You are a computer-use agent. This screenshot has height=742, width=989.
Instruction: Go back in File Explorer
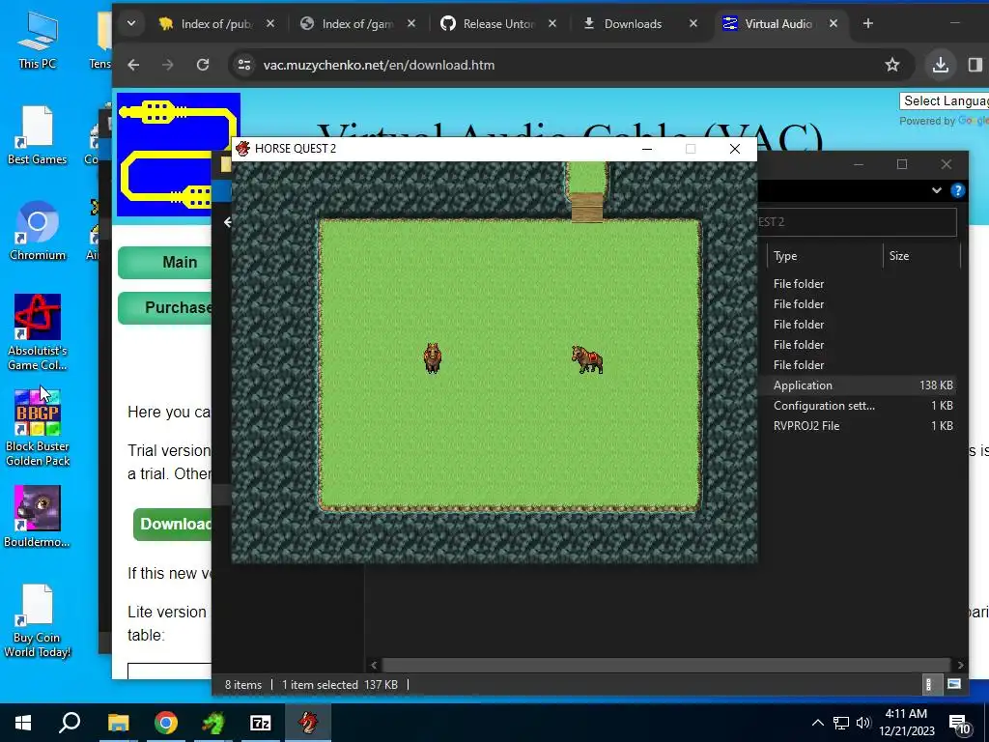[228, 222]
